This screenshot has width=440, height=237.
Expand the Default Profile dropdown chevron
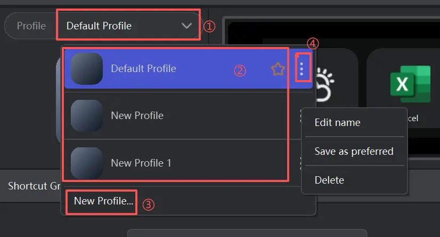(x=186, y=26)
